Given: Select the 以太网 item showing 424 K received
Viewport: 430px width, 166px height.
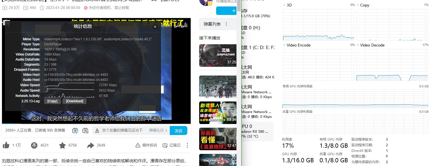Looking at the screenshot, I should (x=257, y=72).
